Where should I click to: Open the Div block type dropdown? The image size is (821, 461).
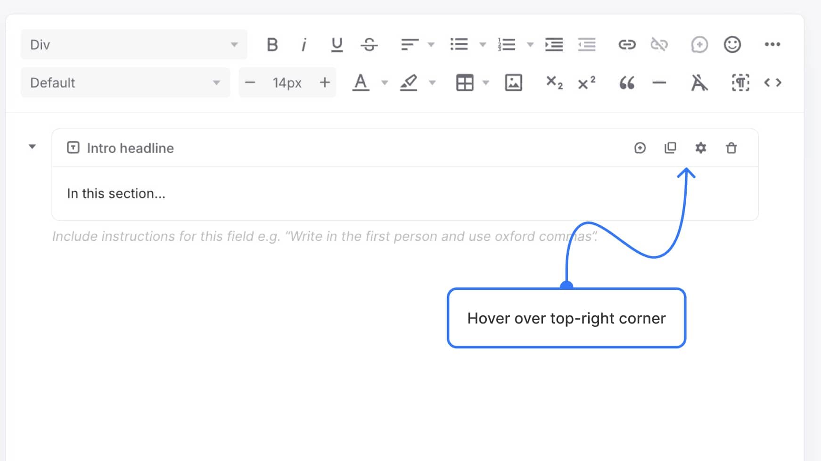pyautogui.click(x=134, y=45)
